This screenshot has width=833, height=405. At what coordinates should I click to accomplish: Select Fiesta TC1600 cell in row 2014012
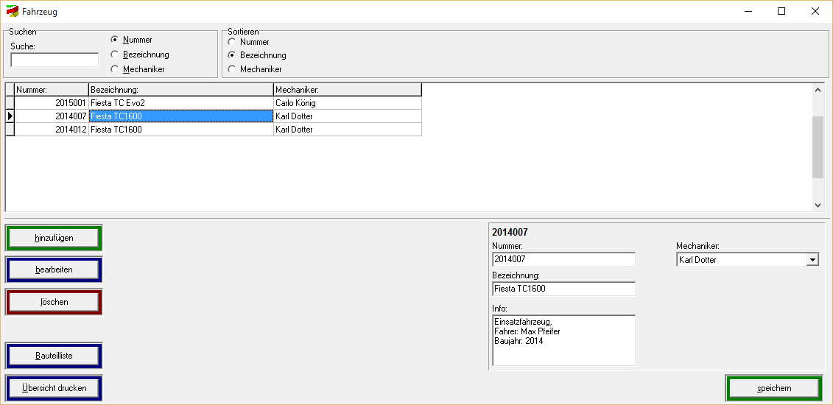point(181,130)
